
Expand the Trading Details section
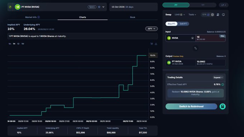point(218,77)
